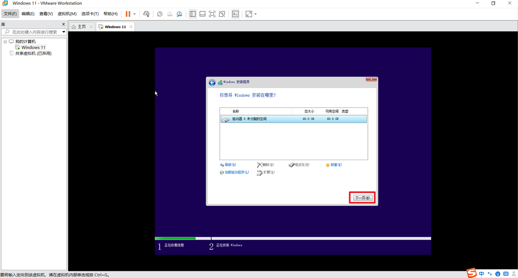Viewport: 518px width, 278px height.
Task: Open the 文件(F) menu
Action: 10,14
